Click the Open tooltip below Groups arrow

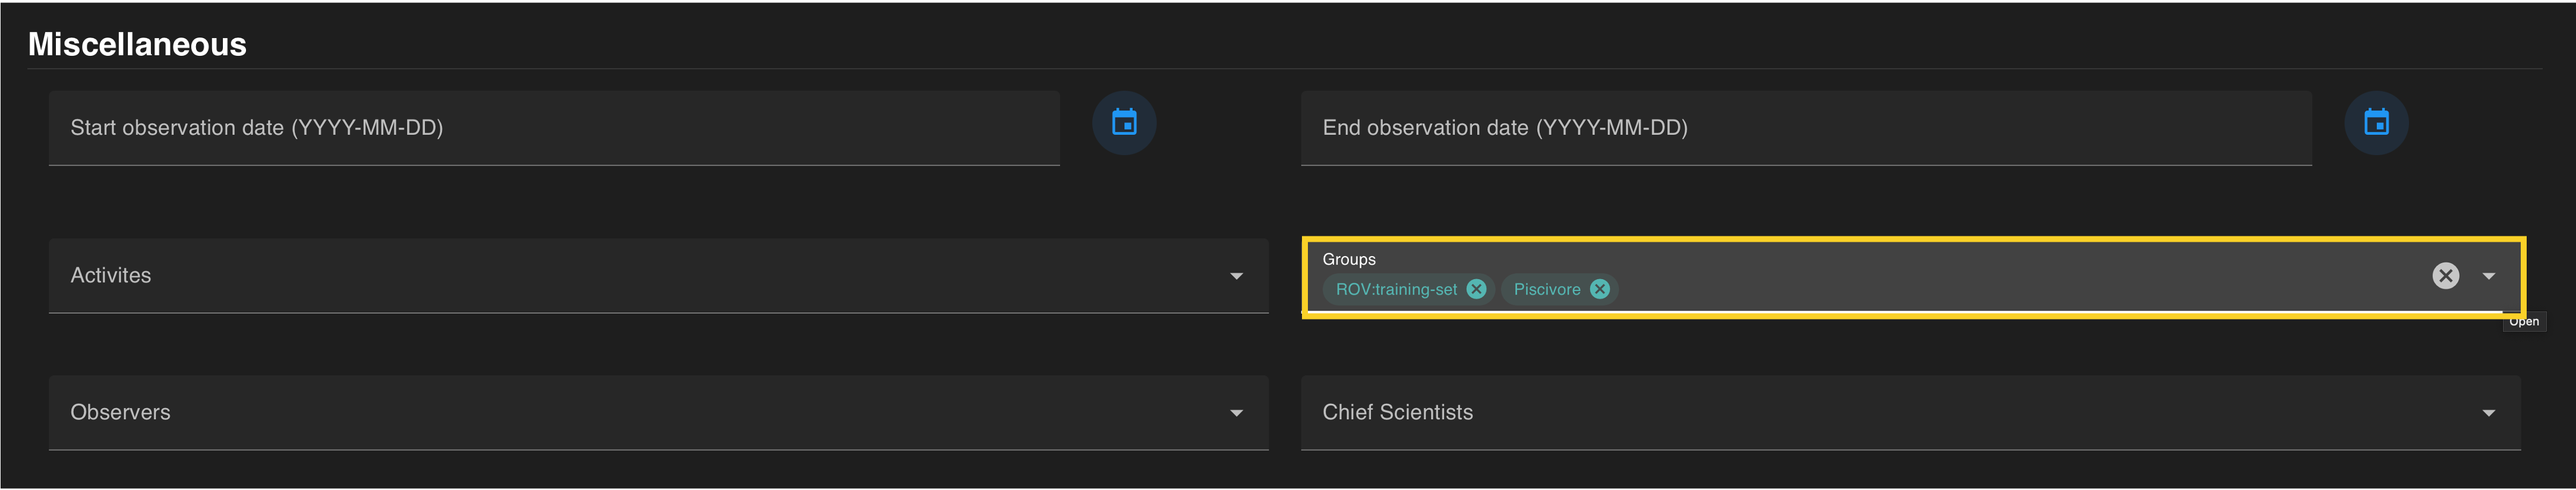[2523, 322]
